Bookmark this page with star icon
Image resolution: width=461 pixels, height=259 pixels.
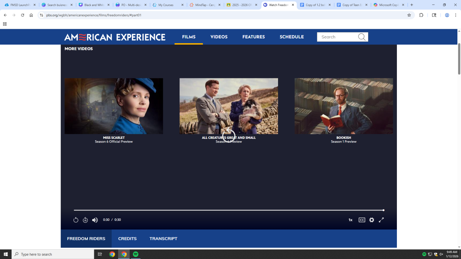coord(409,15)
